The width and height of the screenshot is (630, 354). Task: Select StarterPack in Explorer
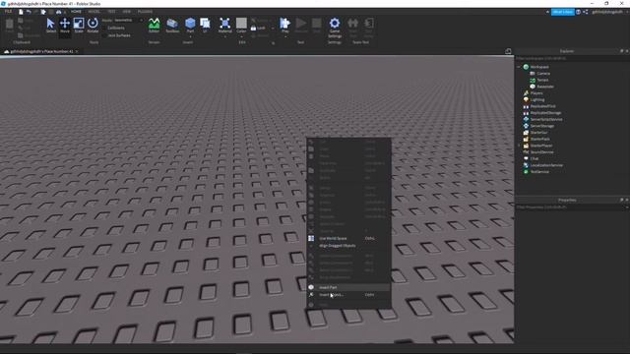pyautogui.click(x=540, y=139)
